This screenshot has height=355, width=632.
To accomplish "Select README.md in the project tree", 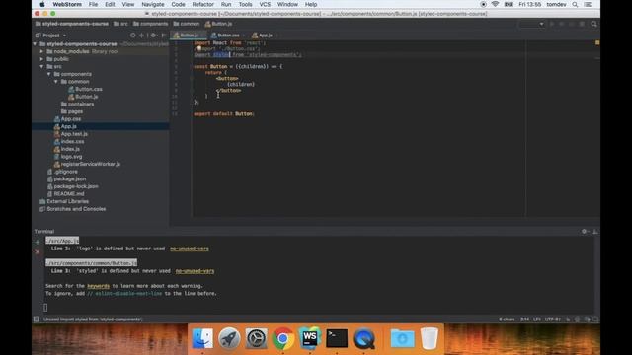I will tap(66, 194).
